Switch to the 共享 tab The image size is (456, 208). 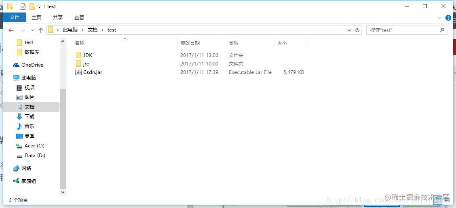point(57,17)
